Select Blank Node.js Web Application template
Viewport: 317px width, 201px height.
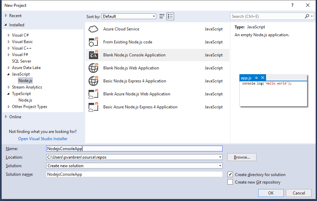tap(158, 68)
